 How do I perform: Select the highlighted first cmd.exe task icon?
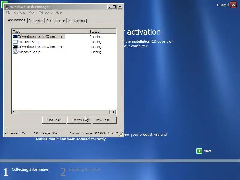15,36
